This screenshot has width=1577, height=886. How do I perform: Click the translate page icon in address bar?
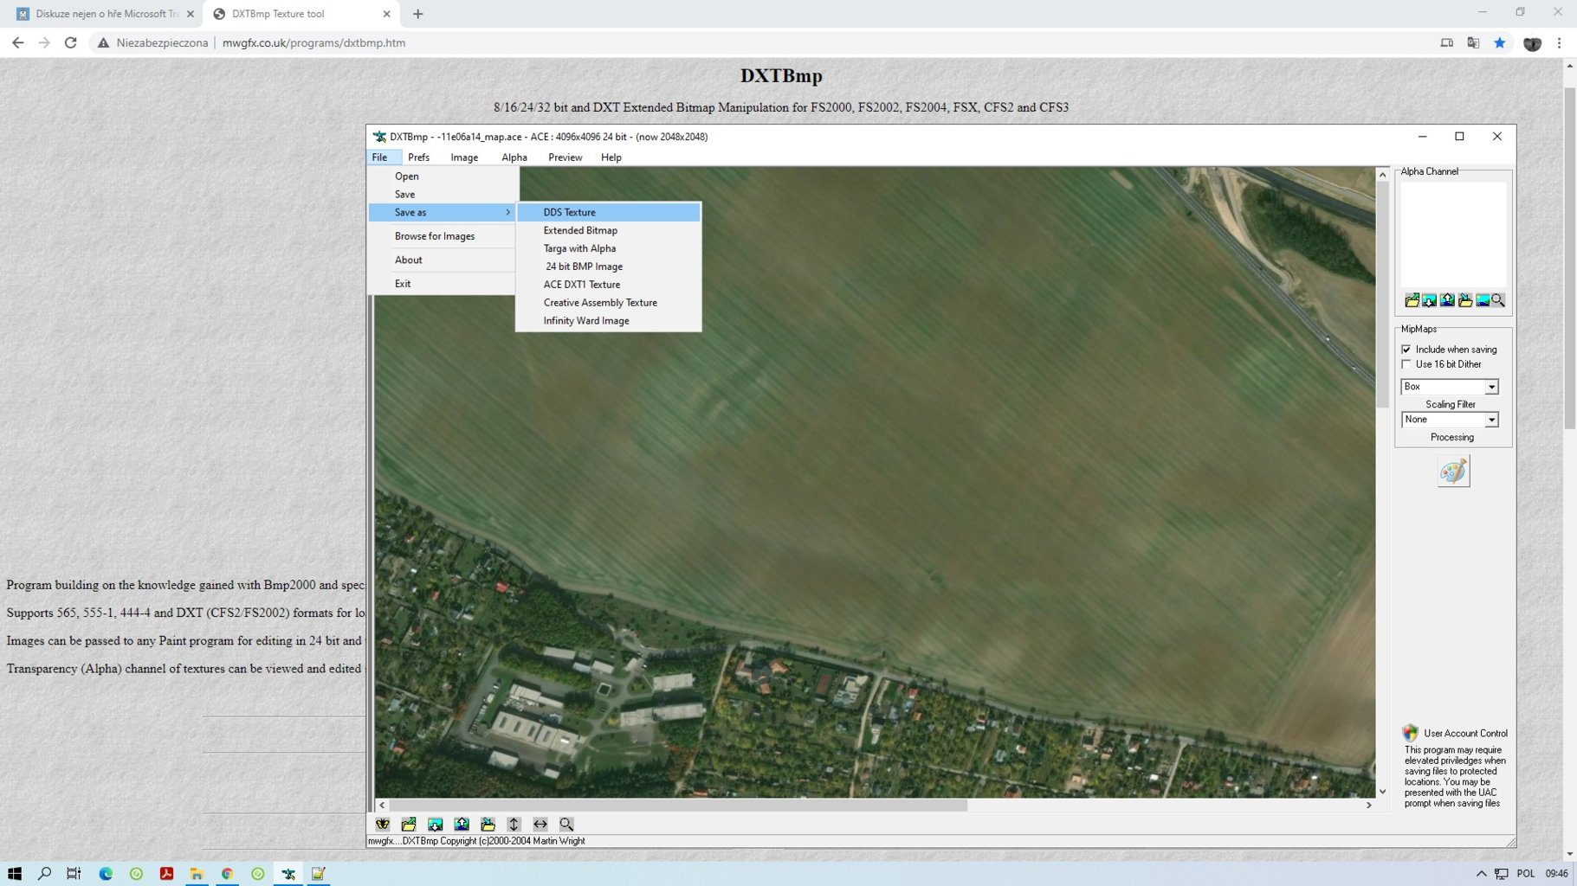pyautogui.click(x=1473, y=42)
